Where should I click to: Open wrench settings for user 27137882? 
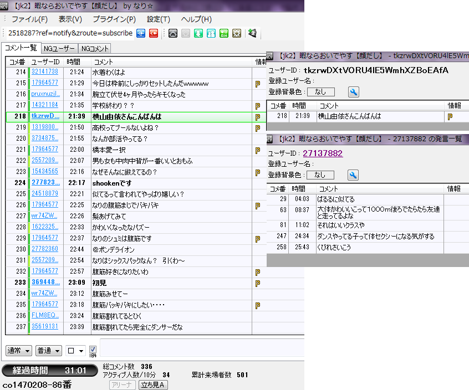tap(353, 175)
